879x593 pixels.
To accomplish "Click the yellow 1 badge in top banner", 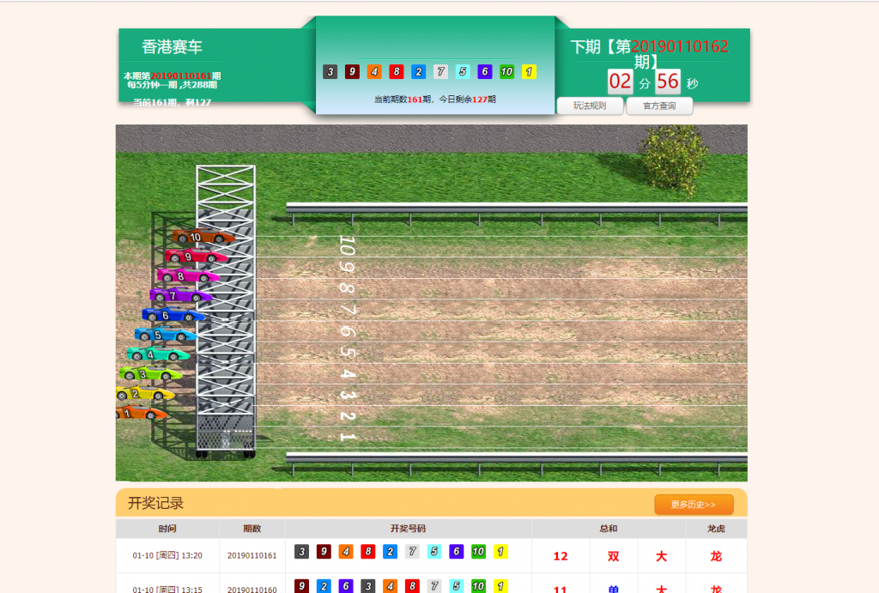I will [x=529, y=72].
